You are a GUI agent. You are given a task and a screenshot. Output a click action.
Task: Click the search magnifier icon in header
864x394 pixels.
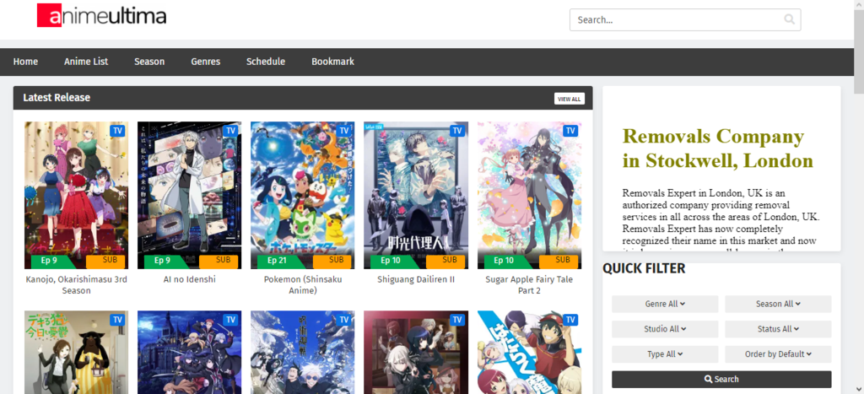click(x=789, y=20)
